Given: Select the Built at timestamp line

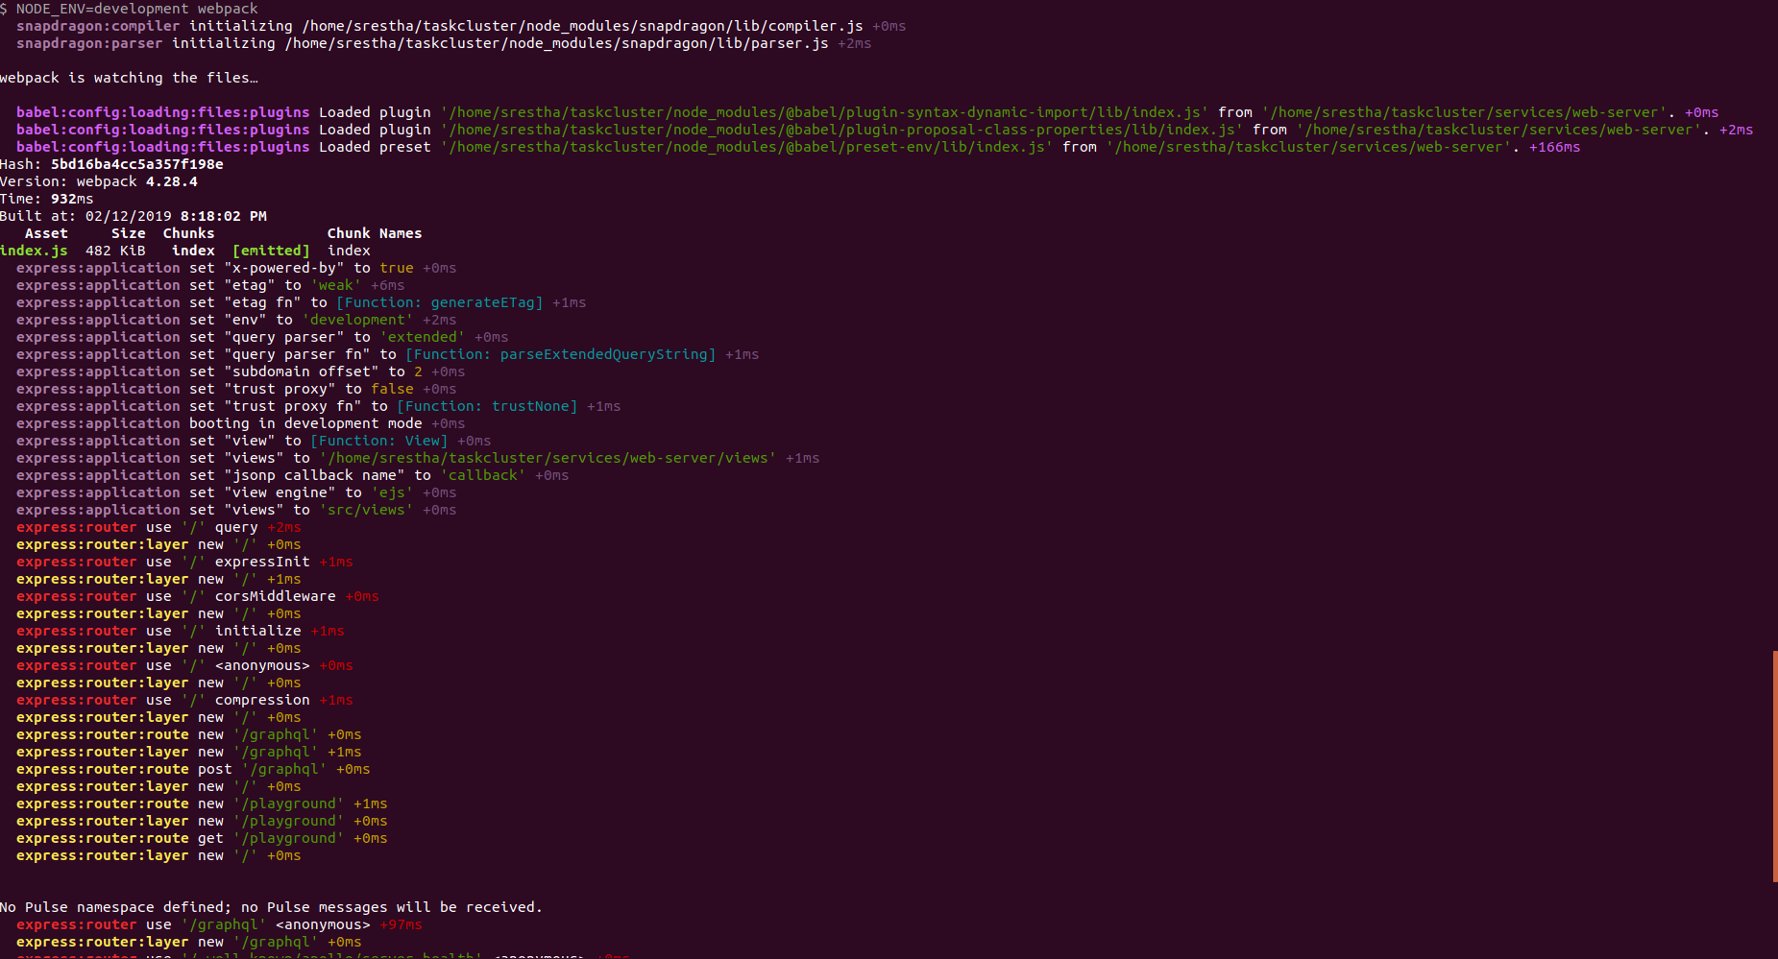Looking at the screenshot, I should [x=134, y=216].
